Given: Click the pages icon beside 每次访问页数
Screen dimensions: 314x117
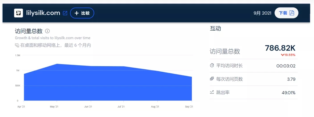Looking at the screenshot, I should pos(212,79).
